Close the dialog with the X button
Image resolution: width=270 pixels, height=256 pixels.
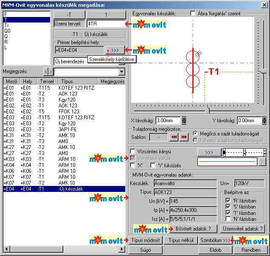click(264, 5)
